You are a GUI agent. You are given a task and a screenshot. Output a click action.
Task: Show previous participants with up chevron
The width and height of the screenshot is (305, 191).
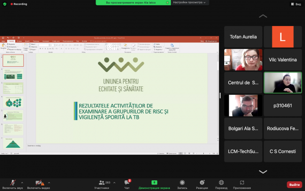tap(263, 16)
